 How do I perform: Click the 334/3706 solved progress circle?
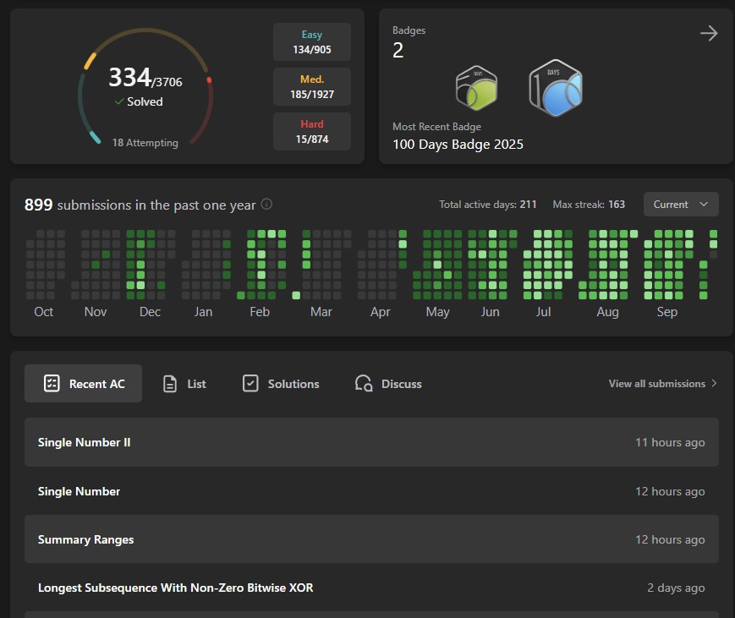click(145, 87)
